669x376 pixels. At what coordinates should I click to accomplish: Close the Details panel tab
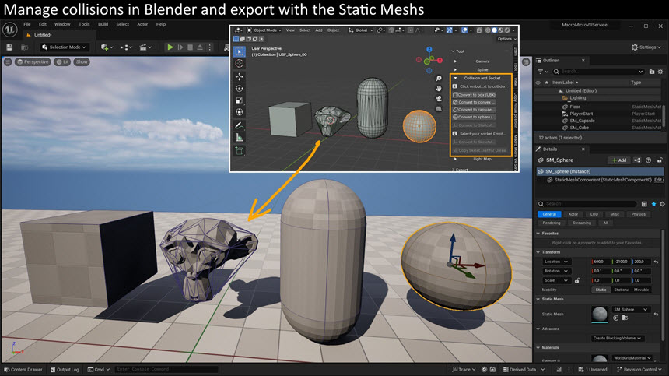tap(583, 149)
